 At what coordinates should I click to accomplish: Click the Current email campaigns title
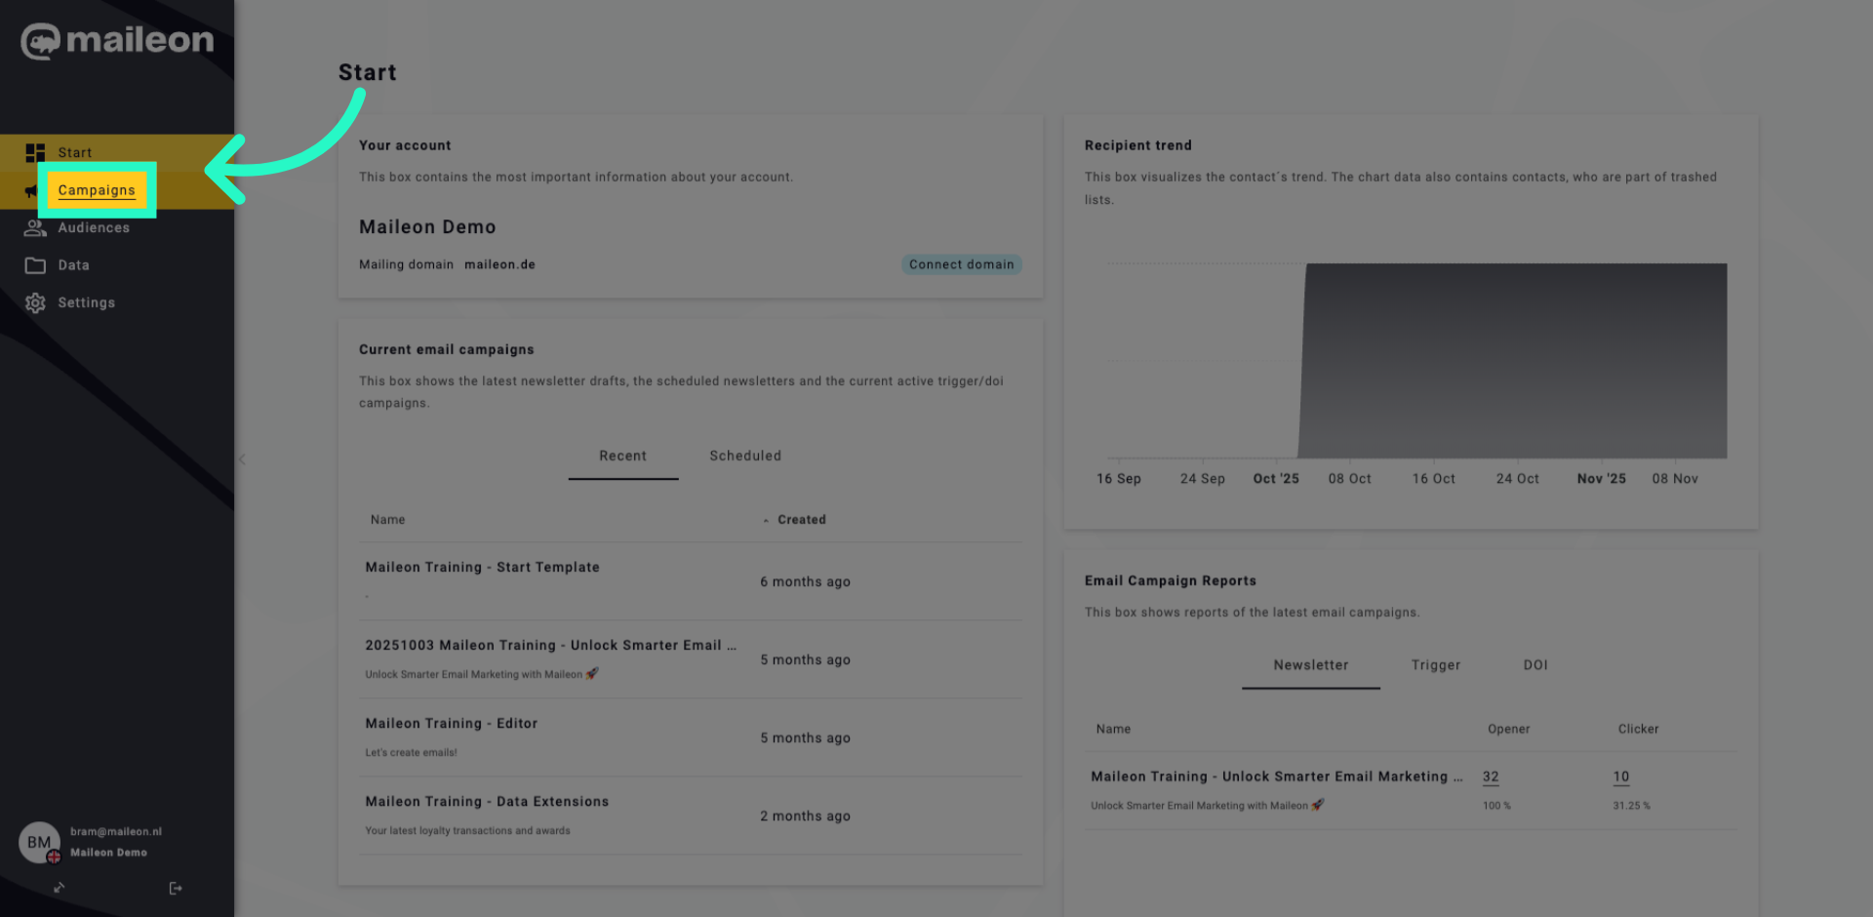pyautogui.click(x=447, y=349)
